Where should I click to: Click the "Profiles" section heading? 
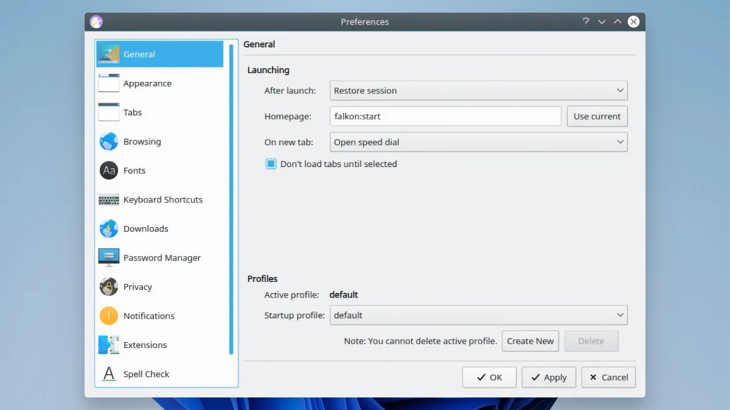click(262, 279)
